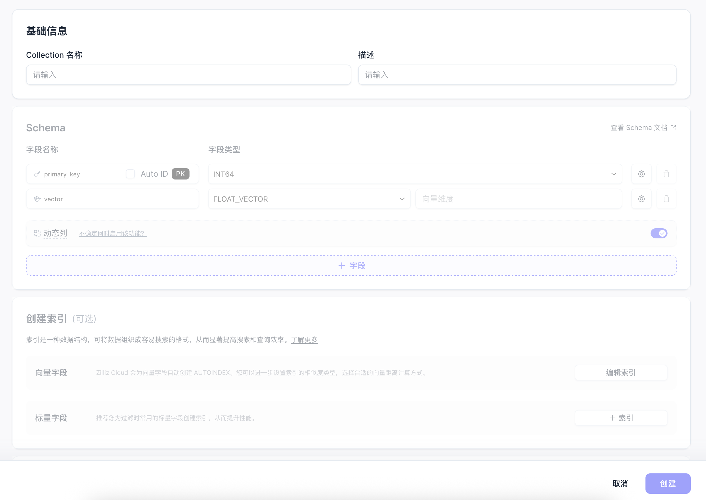
Task: Click the 字段类型 column header
Action: click(x=224, y=149)
